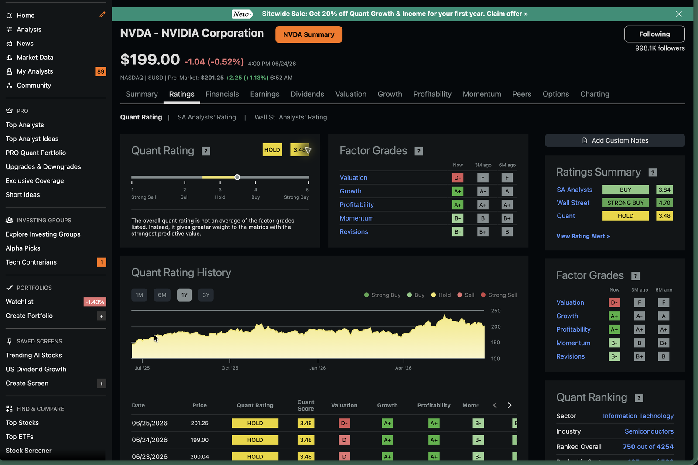Click the Market Data chart icon
This screenshot has width=698, height=465.
pyautogui.click(x=9, y=57)
